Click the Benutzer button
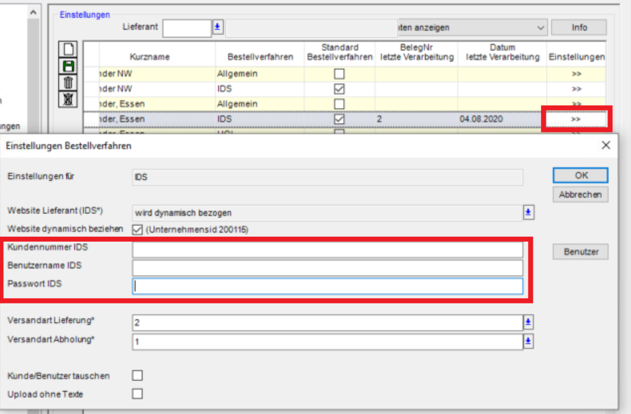Viewport: 631px width, 414px height. (x=581, y=252)
